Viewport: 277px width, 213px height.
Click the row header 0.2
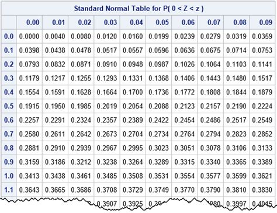click(x=9, y=64)
